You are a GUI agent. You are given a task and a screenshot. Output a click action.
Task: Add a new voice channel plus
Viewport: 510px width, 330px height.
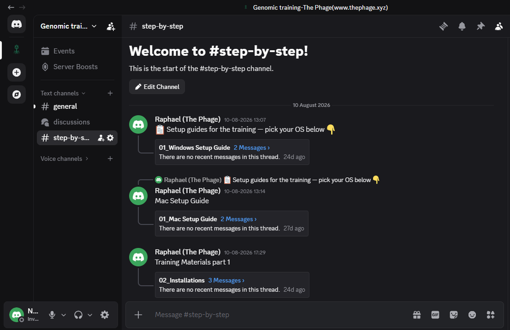pyautogui.click(x=110, y=159)
